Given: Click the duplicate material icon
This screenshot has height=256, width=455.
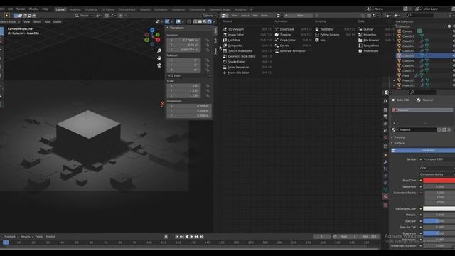Looking at the screenshot, I should point(444,129).
